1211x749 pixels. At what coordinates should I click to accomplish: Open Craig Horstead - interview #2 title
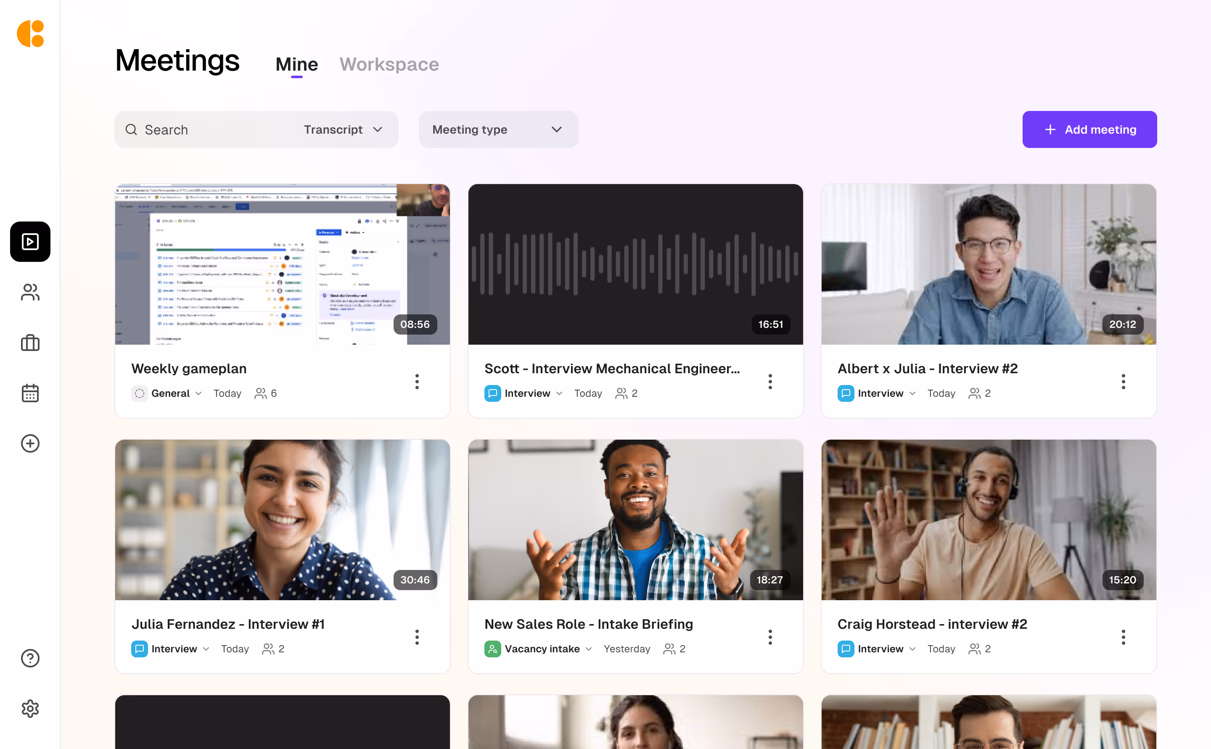coord(932,625)
